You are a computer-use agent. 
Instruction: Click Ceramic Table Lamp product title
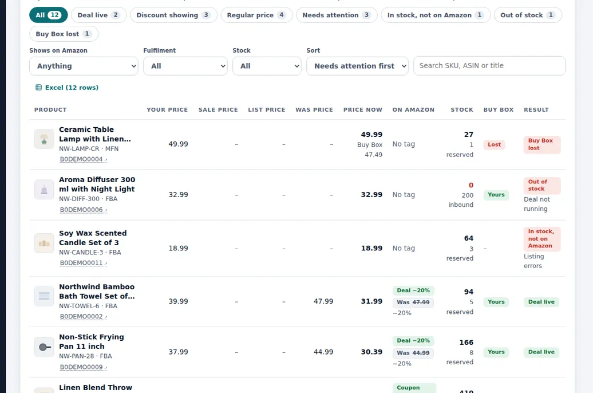tap(95, 134)
